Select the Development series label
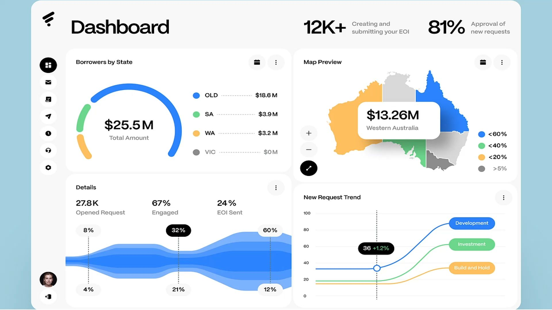552x310 pixels. click(471, 223)
